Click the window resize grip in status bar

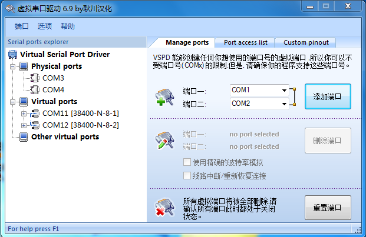[x=357, y=229]
